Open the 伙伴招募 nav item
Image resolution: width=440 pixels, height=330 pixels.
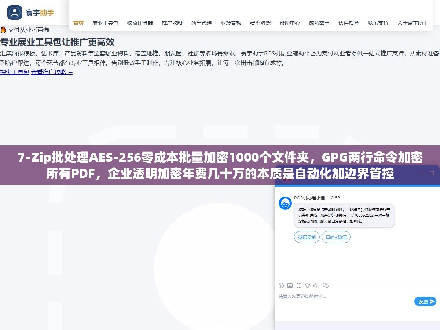tap(349, 23)
